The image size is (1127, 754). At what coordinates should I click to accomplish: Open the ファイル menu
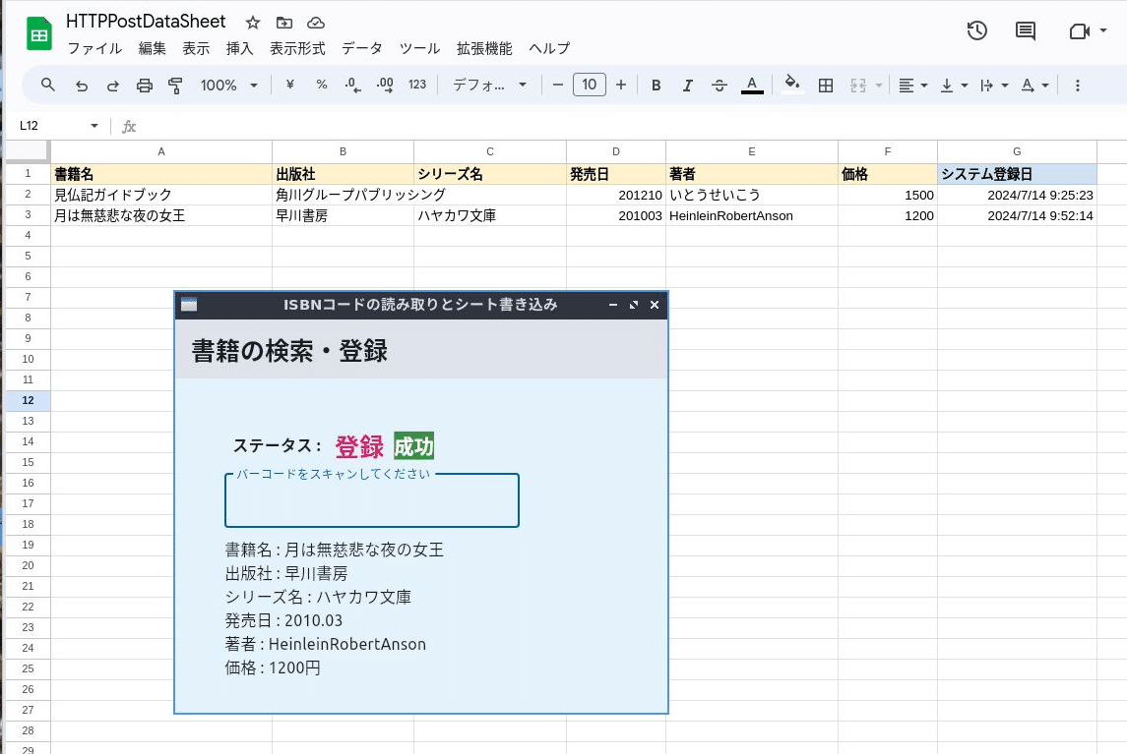94,48
